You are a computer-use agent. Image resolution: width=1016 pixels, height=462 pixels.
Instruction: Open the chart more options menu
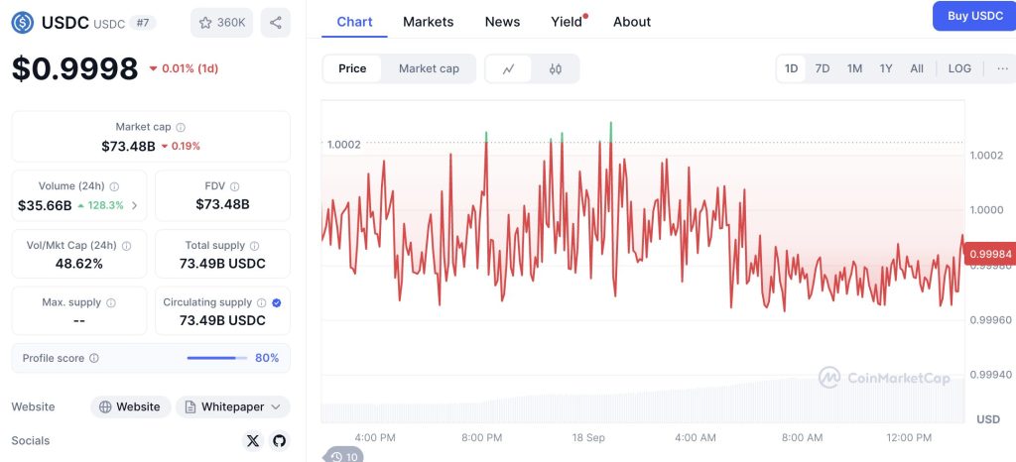(x=1002, y=68)
